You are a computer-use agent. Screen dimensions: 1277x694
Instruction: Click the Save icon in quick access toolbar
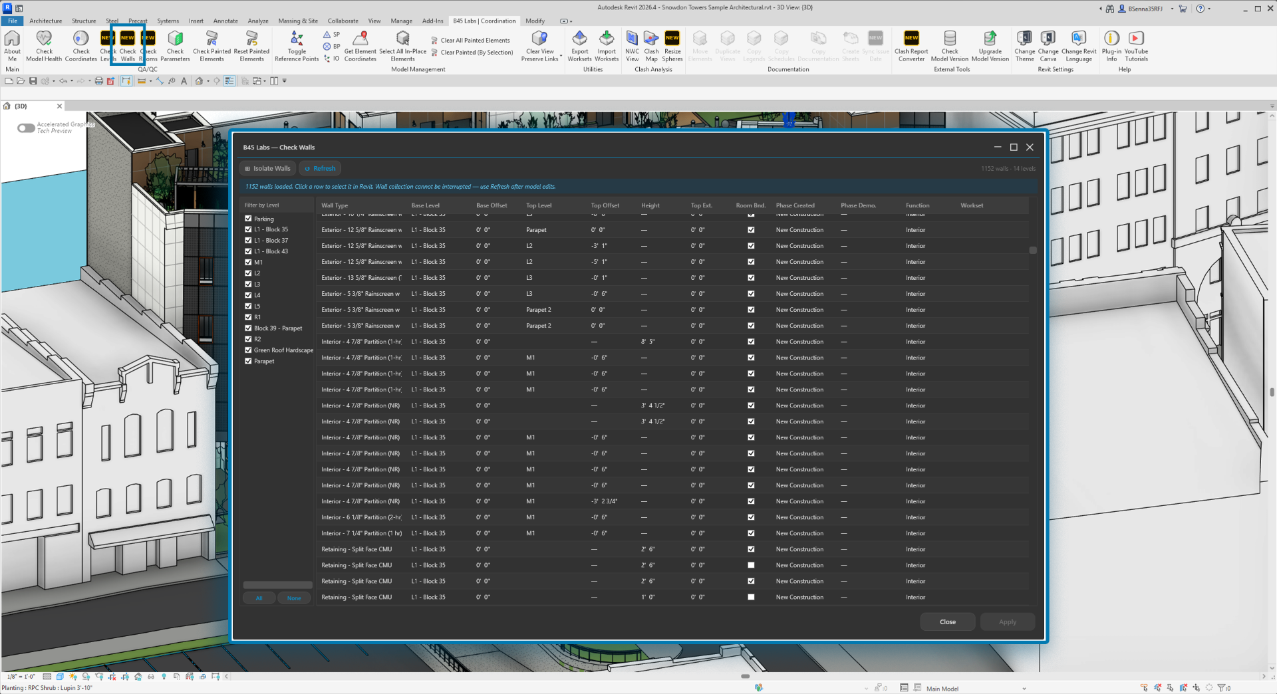(x=33, y=81)
